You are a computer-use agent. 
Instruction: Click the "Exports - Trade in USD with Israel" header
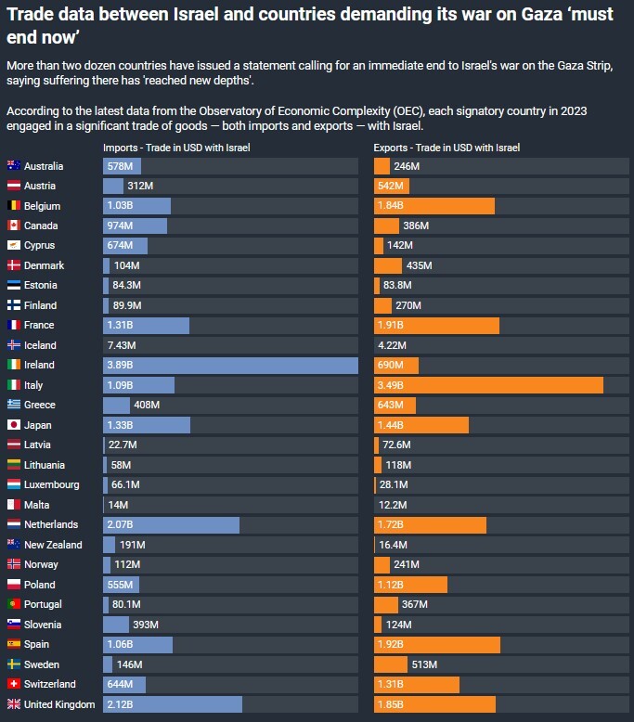pos(446,148)
